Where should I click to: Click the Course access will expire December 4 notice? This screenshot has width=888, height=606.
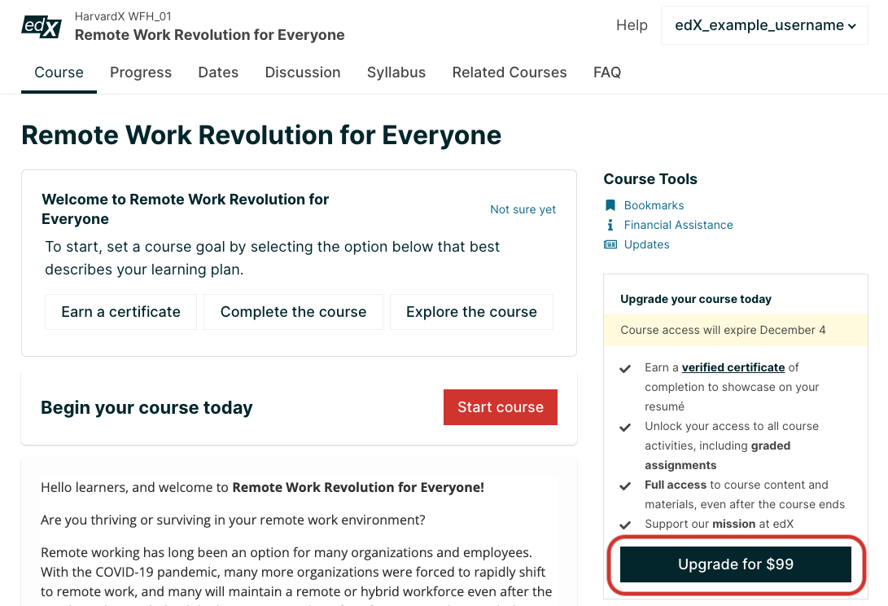(736, 330)
